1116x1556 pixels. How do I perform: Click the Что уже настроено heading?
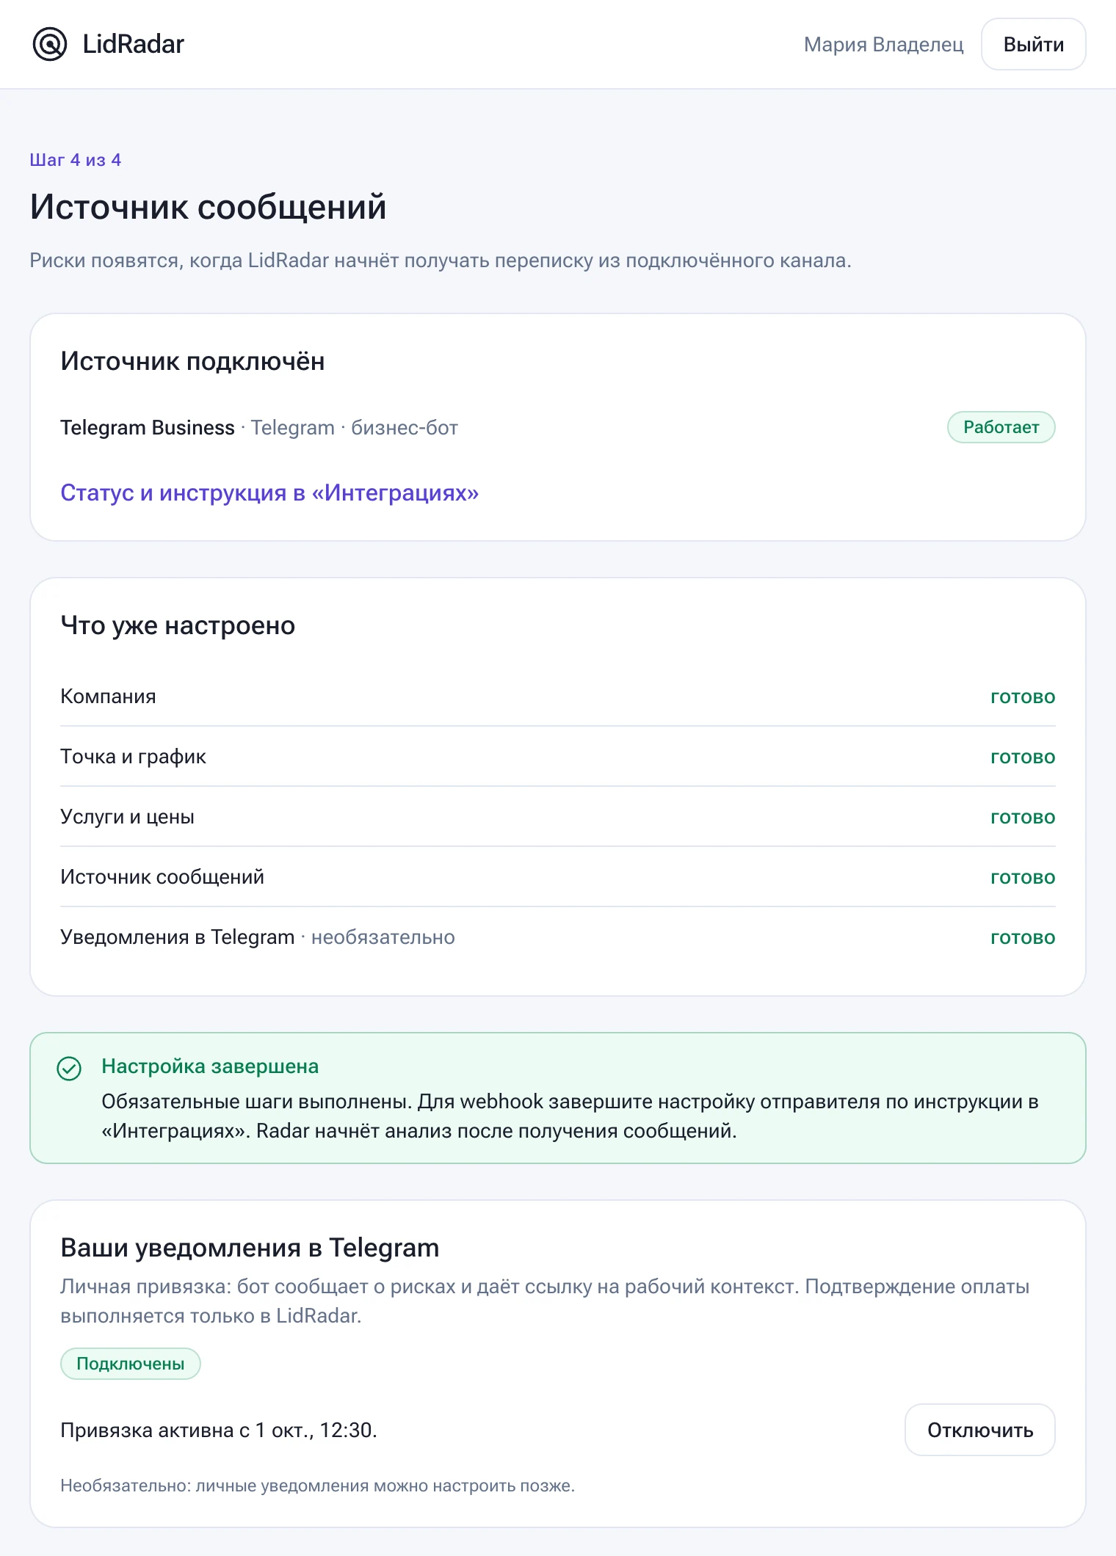(x=178, y=625)
